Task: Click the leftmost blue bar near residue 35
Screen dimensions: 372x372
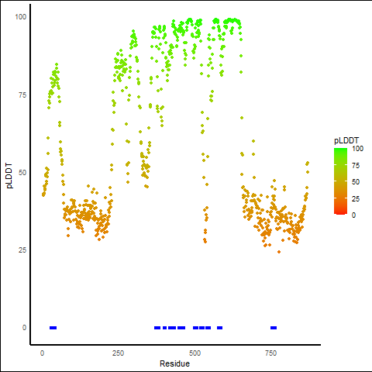Action: tap(53, 328)
